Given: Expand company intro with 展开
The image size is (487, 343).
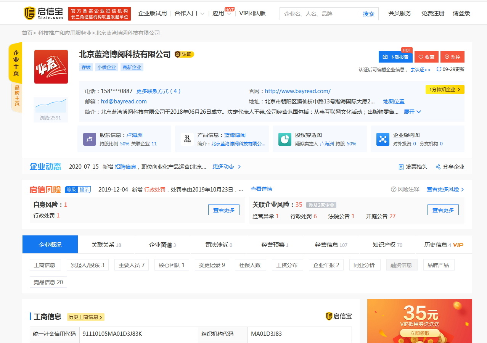Looking at the screenshot, I should pyautogui.click(x=412, y=112).
